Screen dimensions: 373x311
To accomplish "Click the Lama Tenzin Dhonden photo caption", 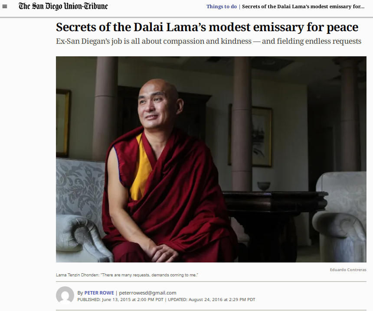I will [127, 275].
